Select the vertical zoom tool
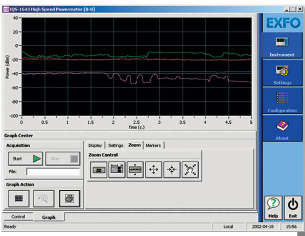The height and width of the screenshot is (236, 305). [x=135, y=170]
